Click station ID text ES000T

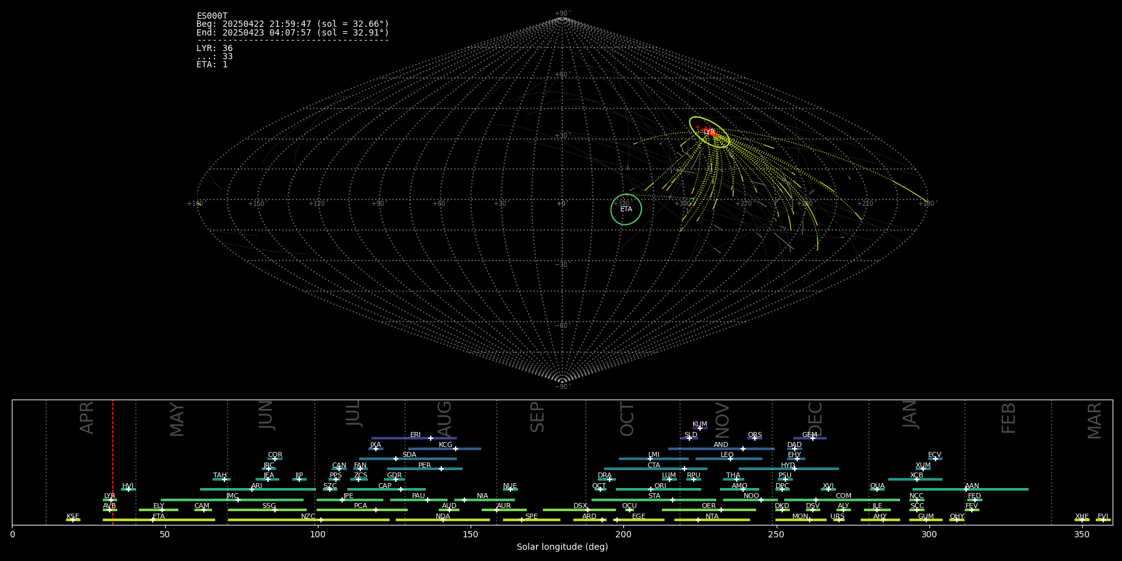click(x=212, y=16)
